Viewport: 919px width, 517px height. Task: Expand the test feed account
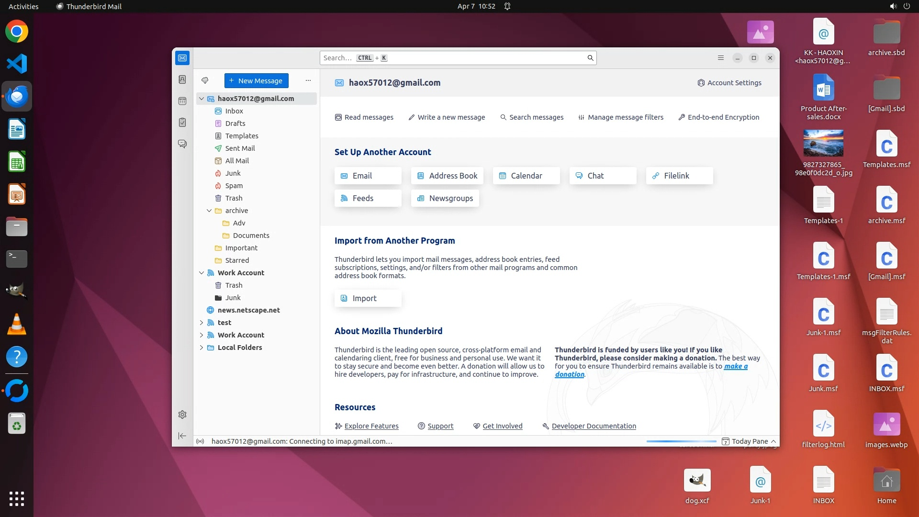tap(202, 323)
